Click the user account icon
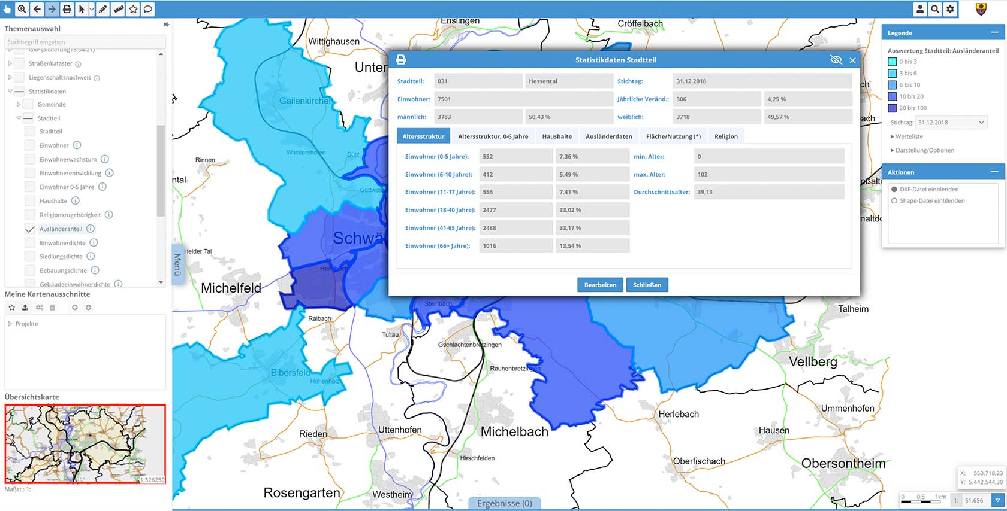 click(x=920, y=9)
